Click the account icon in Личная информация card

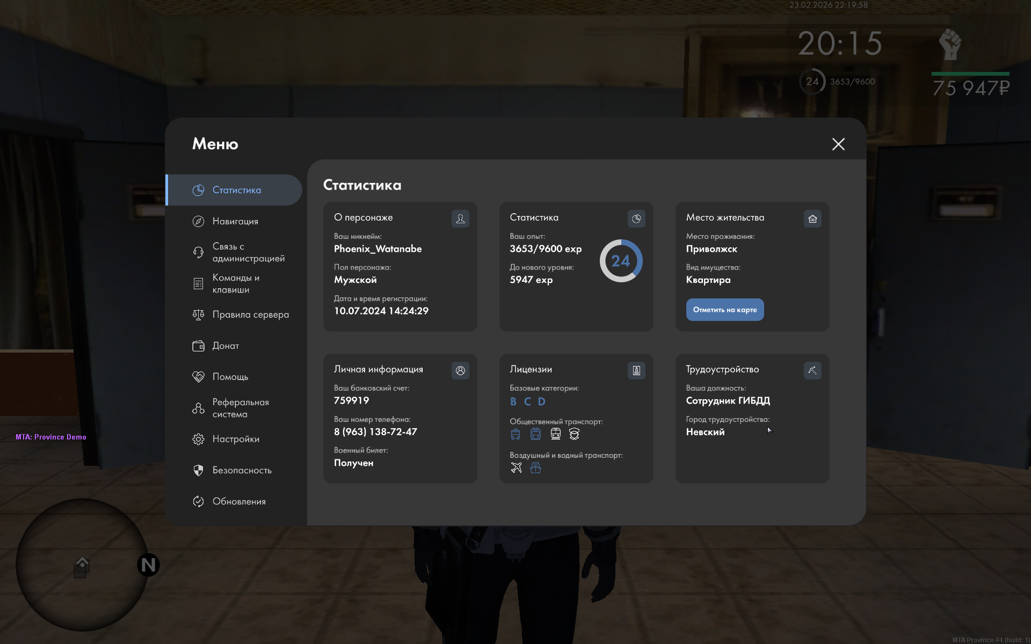pyautogui.click(x=460, y=370)
